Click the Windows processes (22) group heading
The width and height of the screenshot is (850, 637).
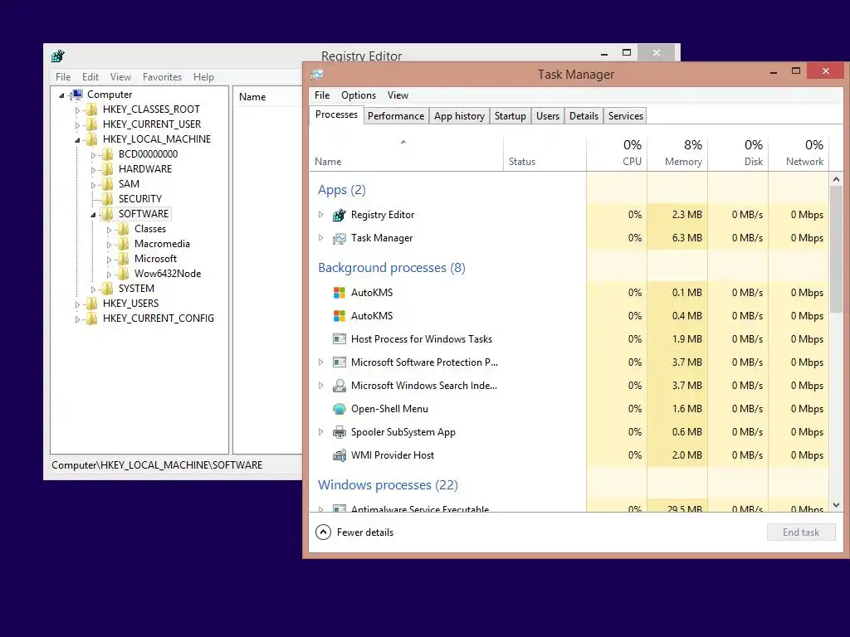click(388, 484)
